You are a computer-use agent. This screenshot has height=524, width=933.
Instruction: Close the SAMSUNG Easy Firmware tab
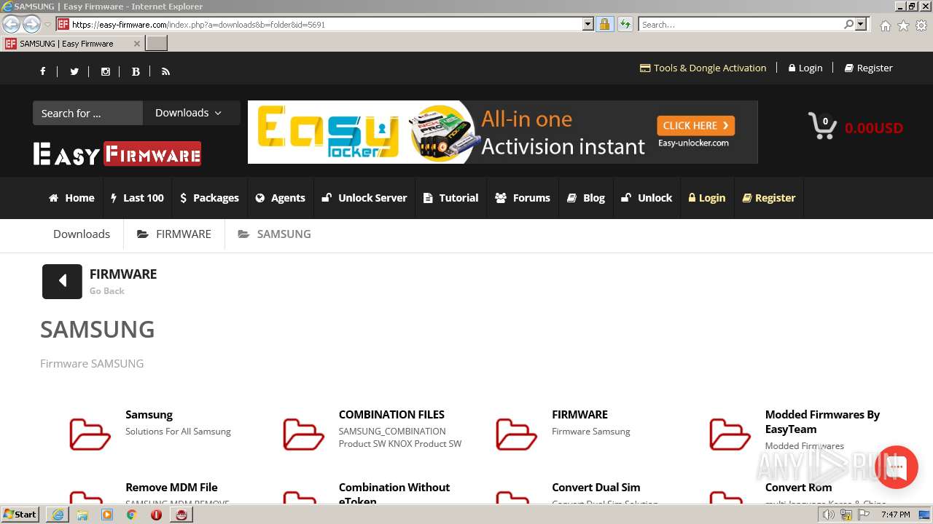(136, 44)
